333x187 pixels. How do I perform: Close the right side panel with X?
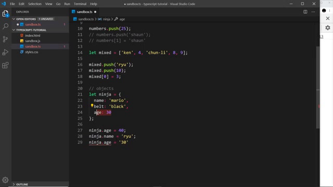point(328,19)
